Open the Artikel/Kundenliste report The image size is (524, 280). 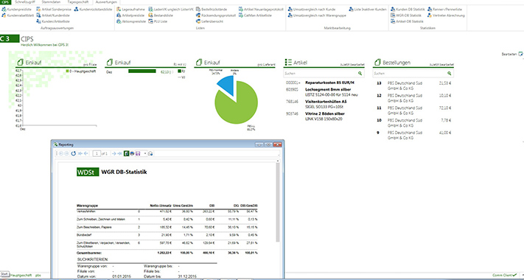tap(53, 15)
